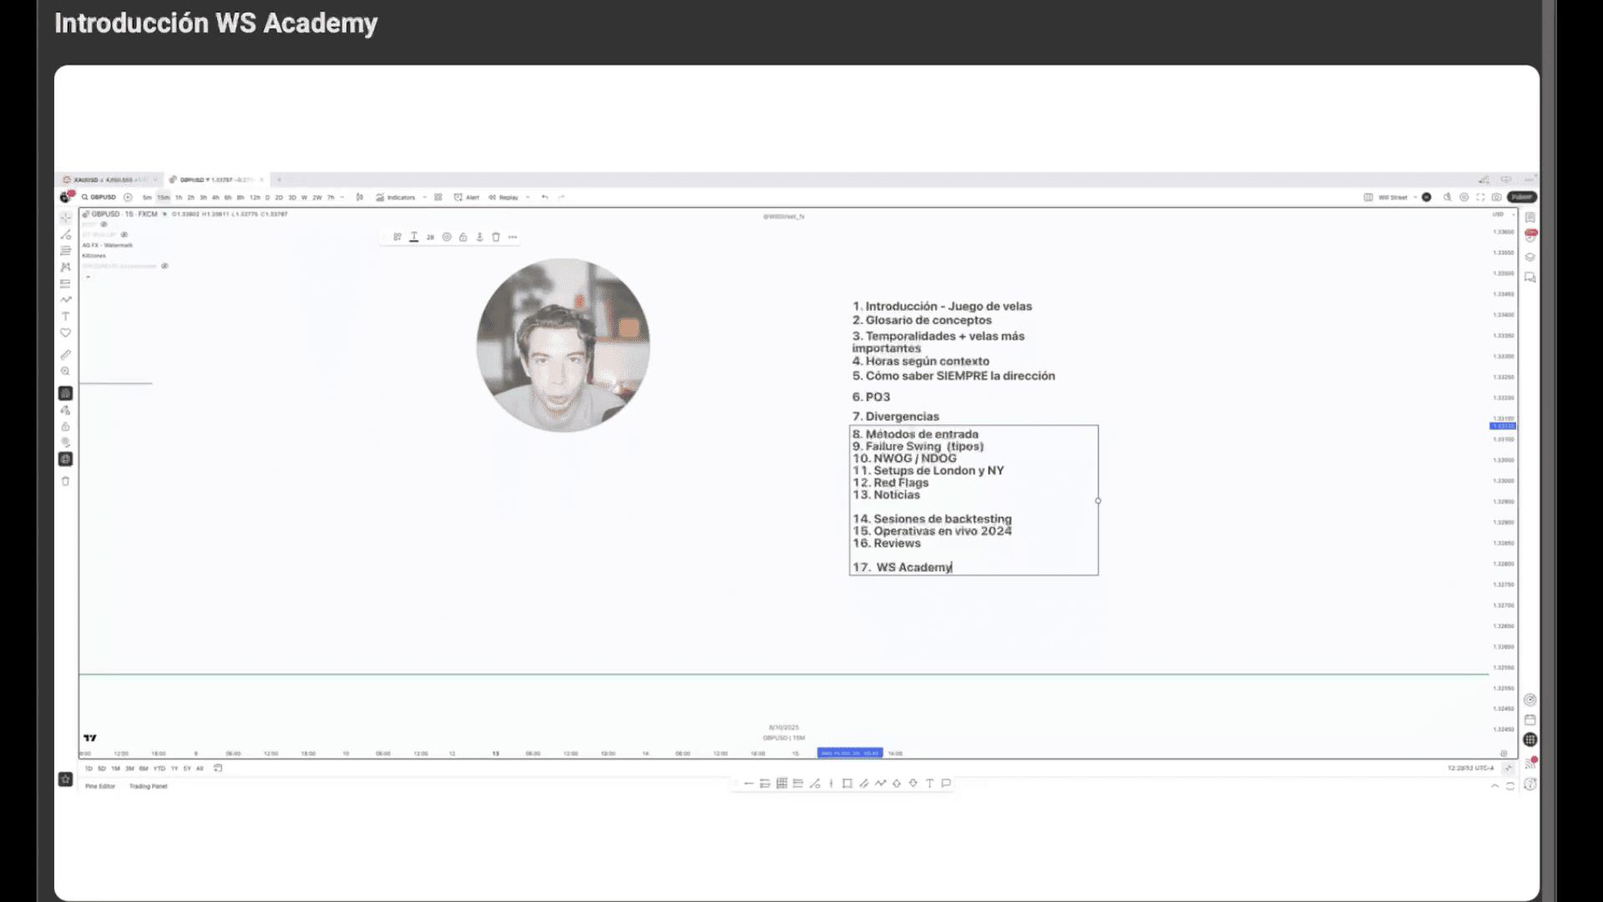Delete the selected text with trash icon
Image resolution: width=1603 pixels, height=902 pixels.
tap(496, 237)
